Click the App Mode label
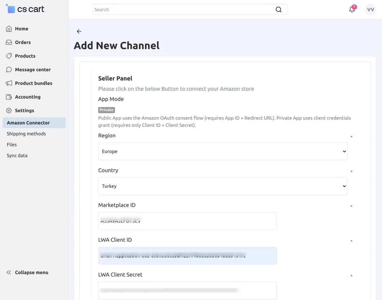This screenshot has width=382, height=300. [x=111, y=99]
